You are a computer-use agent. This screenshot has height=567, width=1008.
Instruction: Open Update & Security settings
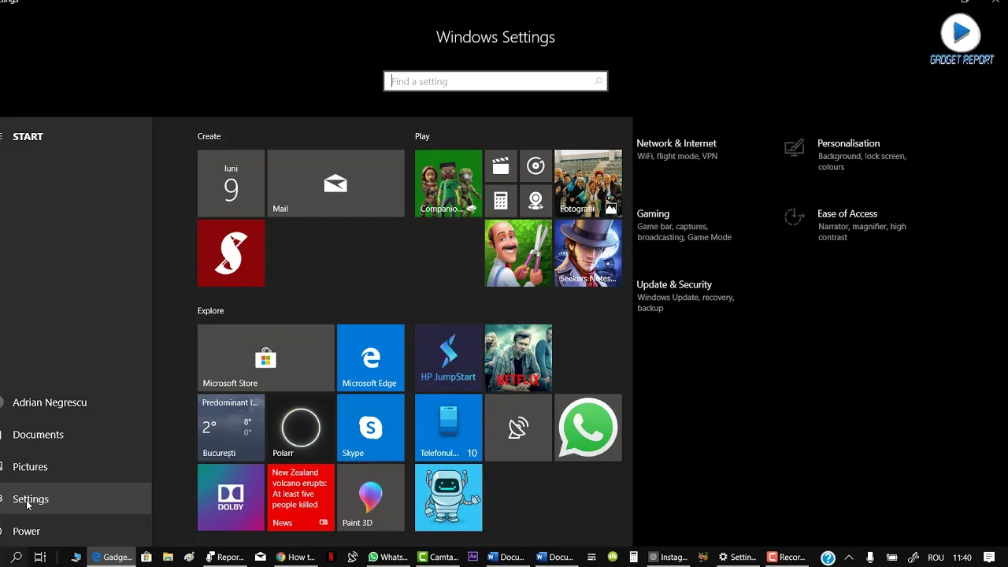click(x=685, y=296)
